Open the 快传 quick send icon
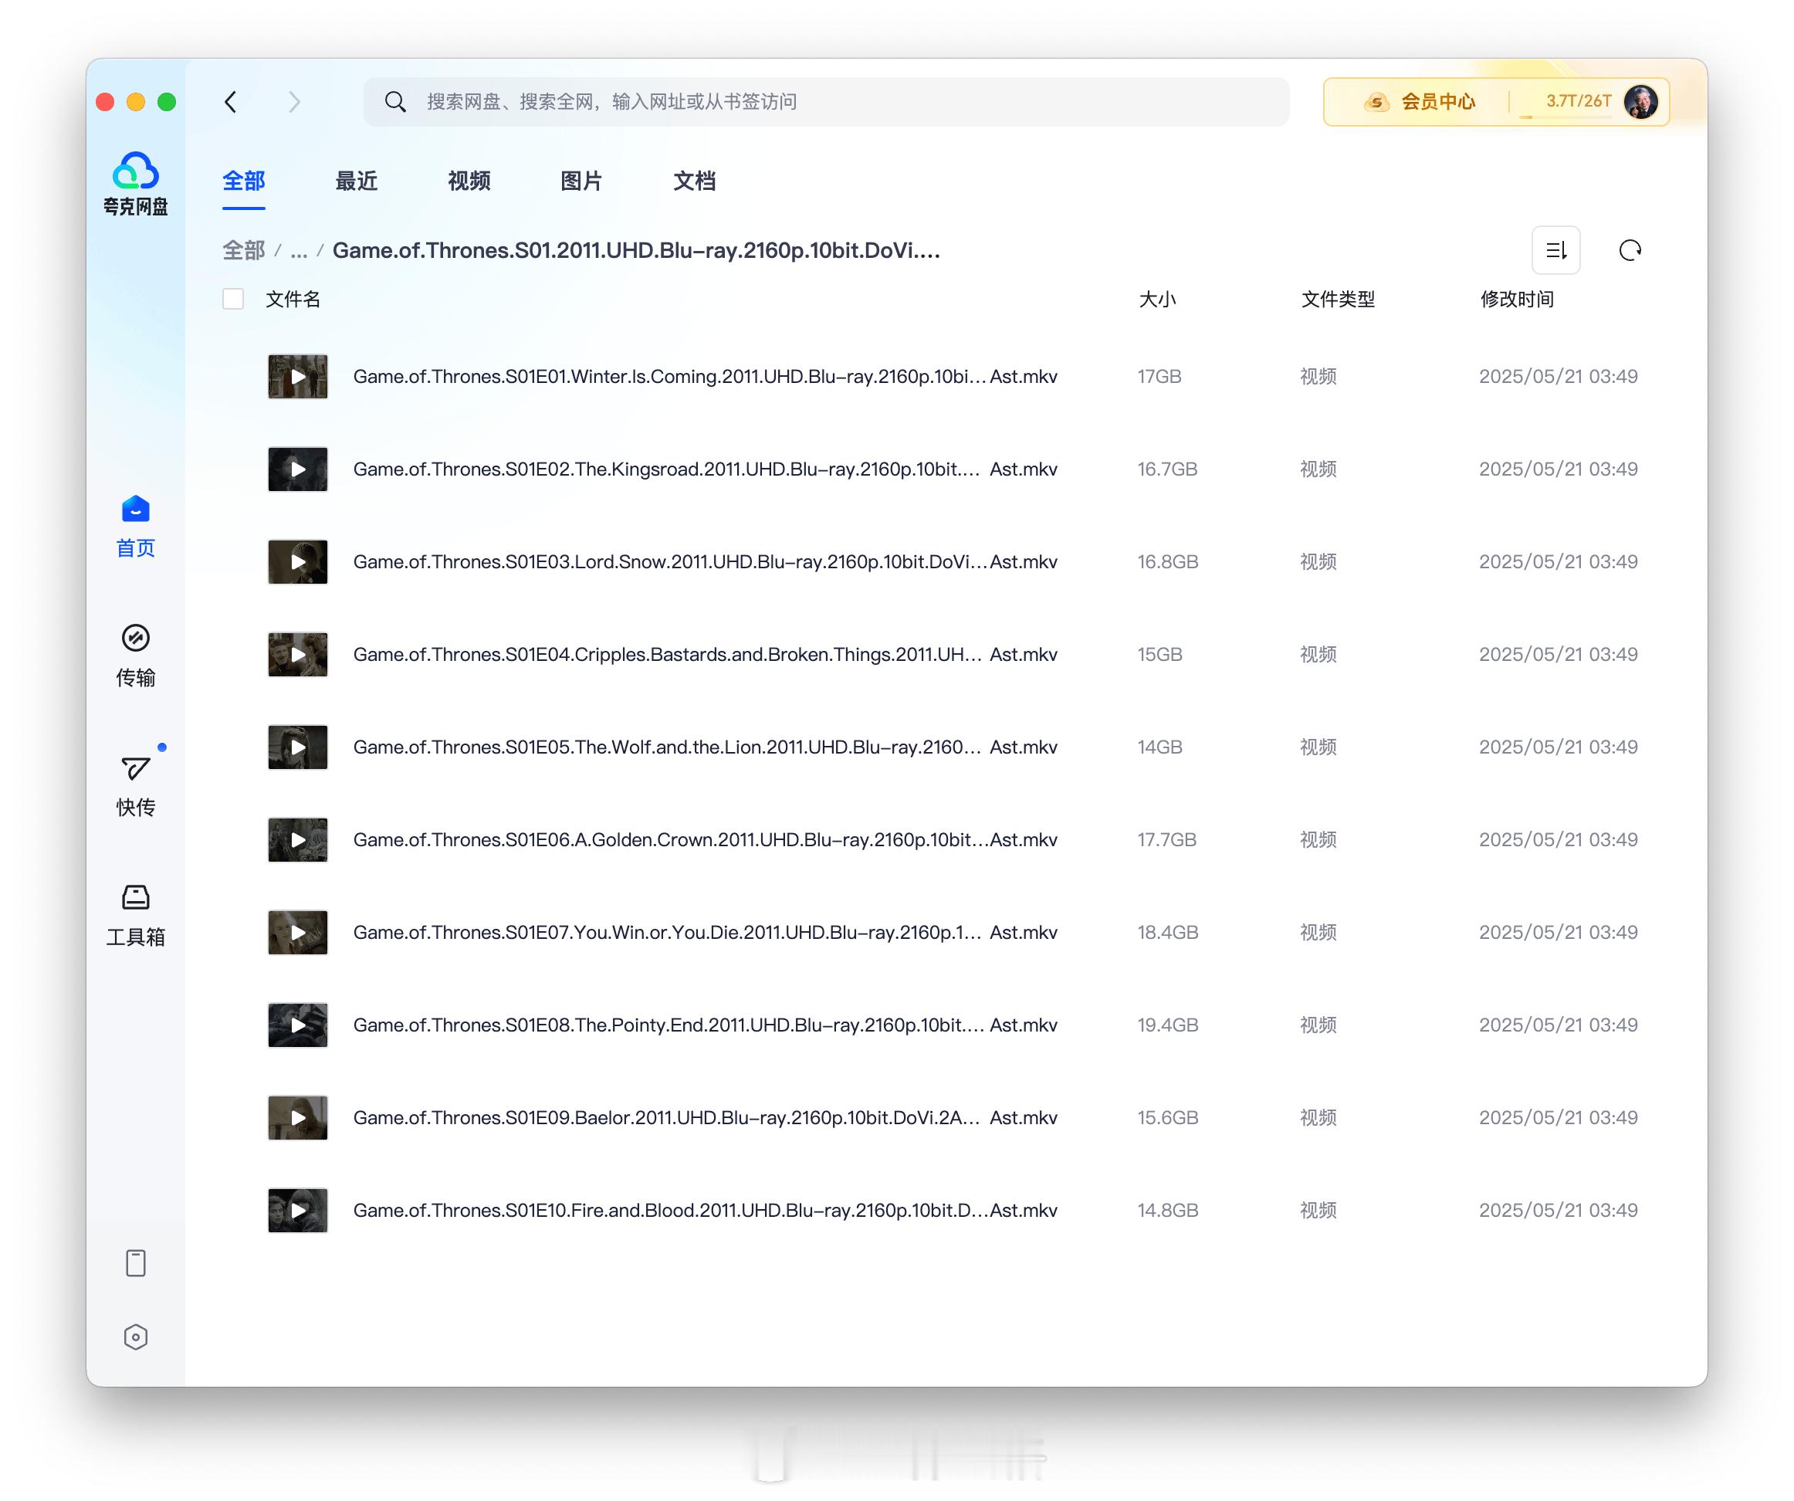This screenshot has width=1794, height=1501. pos(135,785)
